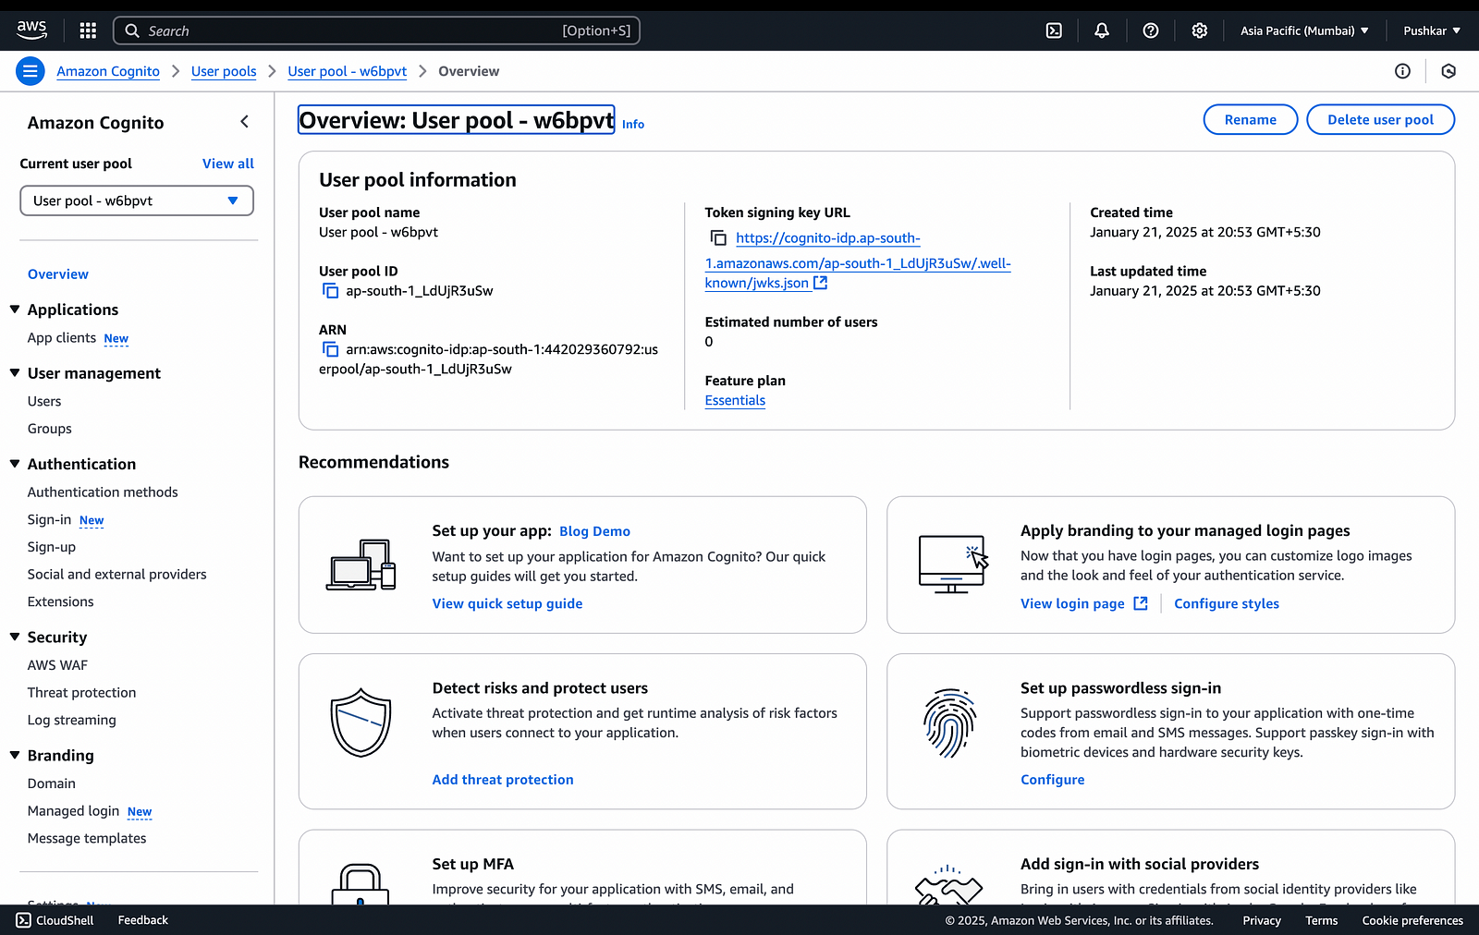This screenshot has width=1479, height=935.
Task: Launch CloudShell from top bar icon
Action: click(1054, 30)
